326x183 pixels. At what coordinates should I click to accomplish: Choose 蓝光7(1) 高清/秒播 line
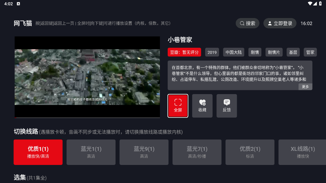[x=197, y=152]
